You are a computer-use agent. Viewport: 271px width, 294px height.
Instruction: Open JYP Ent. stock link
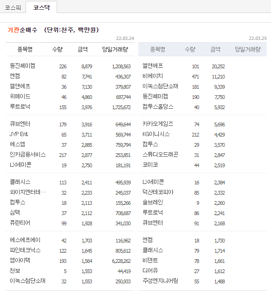19,134
